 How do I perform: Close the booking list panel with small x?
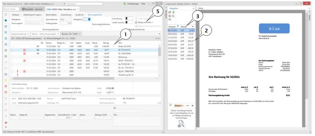click(159, 38)
